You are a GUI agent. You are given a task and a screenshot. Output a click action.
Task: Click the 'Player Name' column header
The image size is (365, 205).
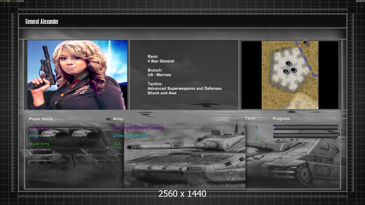[x=41, y=119]
